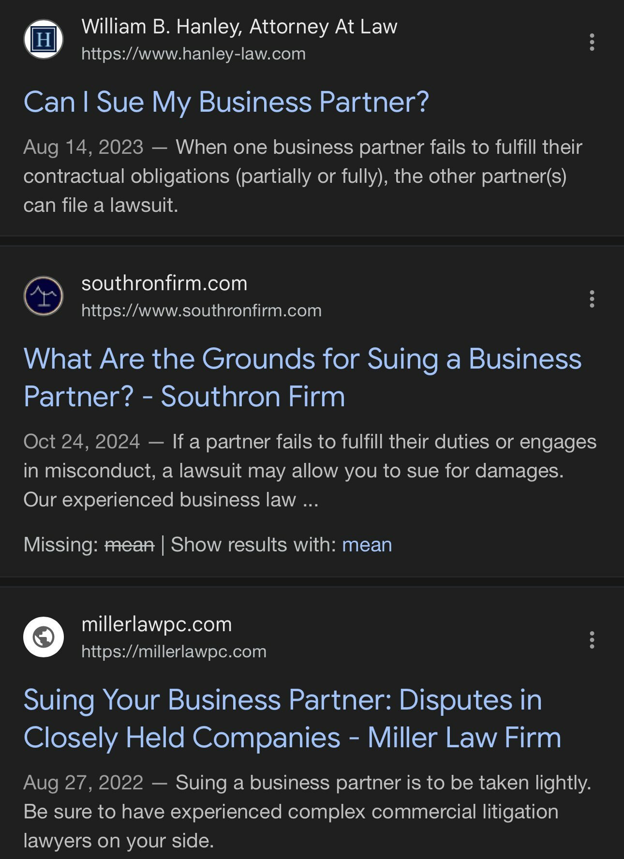Click the Southron Firm scales favicon
Image resolution: width=624 pixels, height=859 pixels.
click(44, 296)
